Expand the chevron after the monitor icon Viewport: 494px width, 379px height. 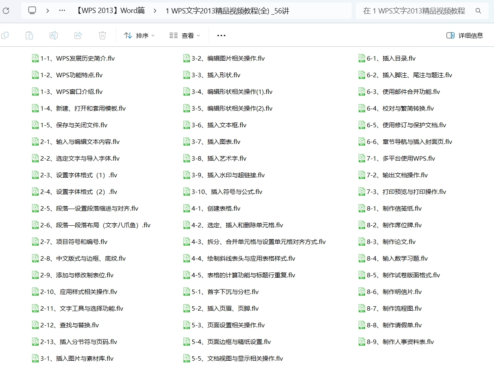(x=48, y=11)
